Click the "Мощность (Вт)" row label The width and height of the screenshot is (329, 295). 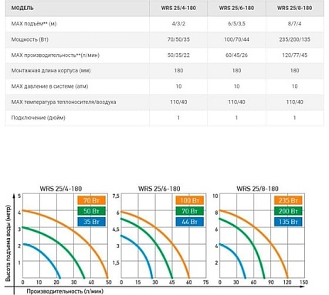pos(29,39)
